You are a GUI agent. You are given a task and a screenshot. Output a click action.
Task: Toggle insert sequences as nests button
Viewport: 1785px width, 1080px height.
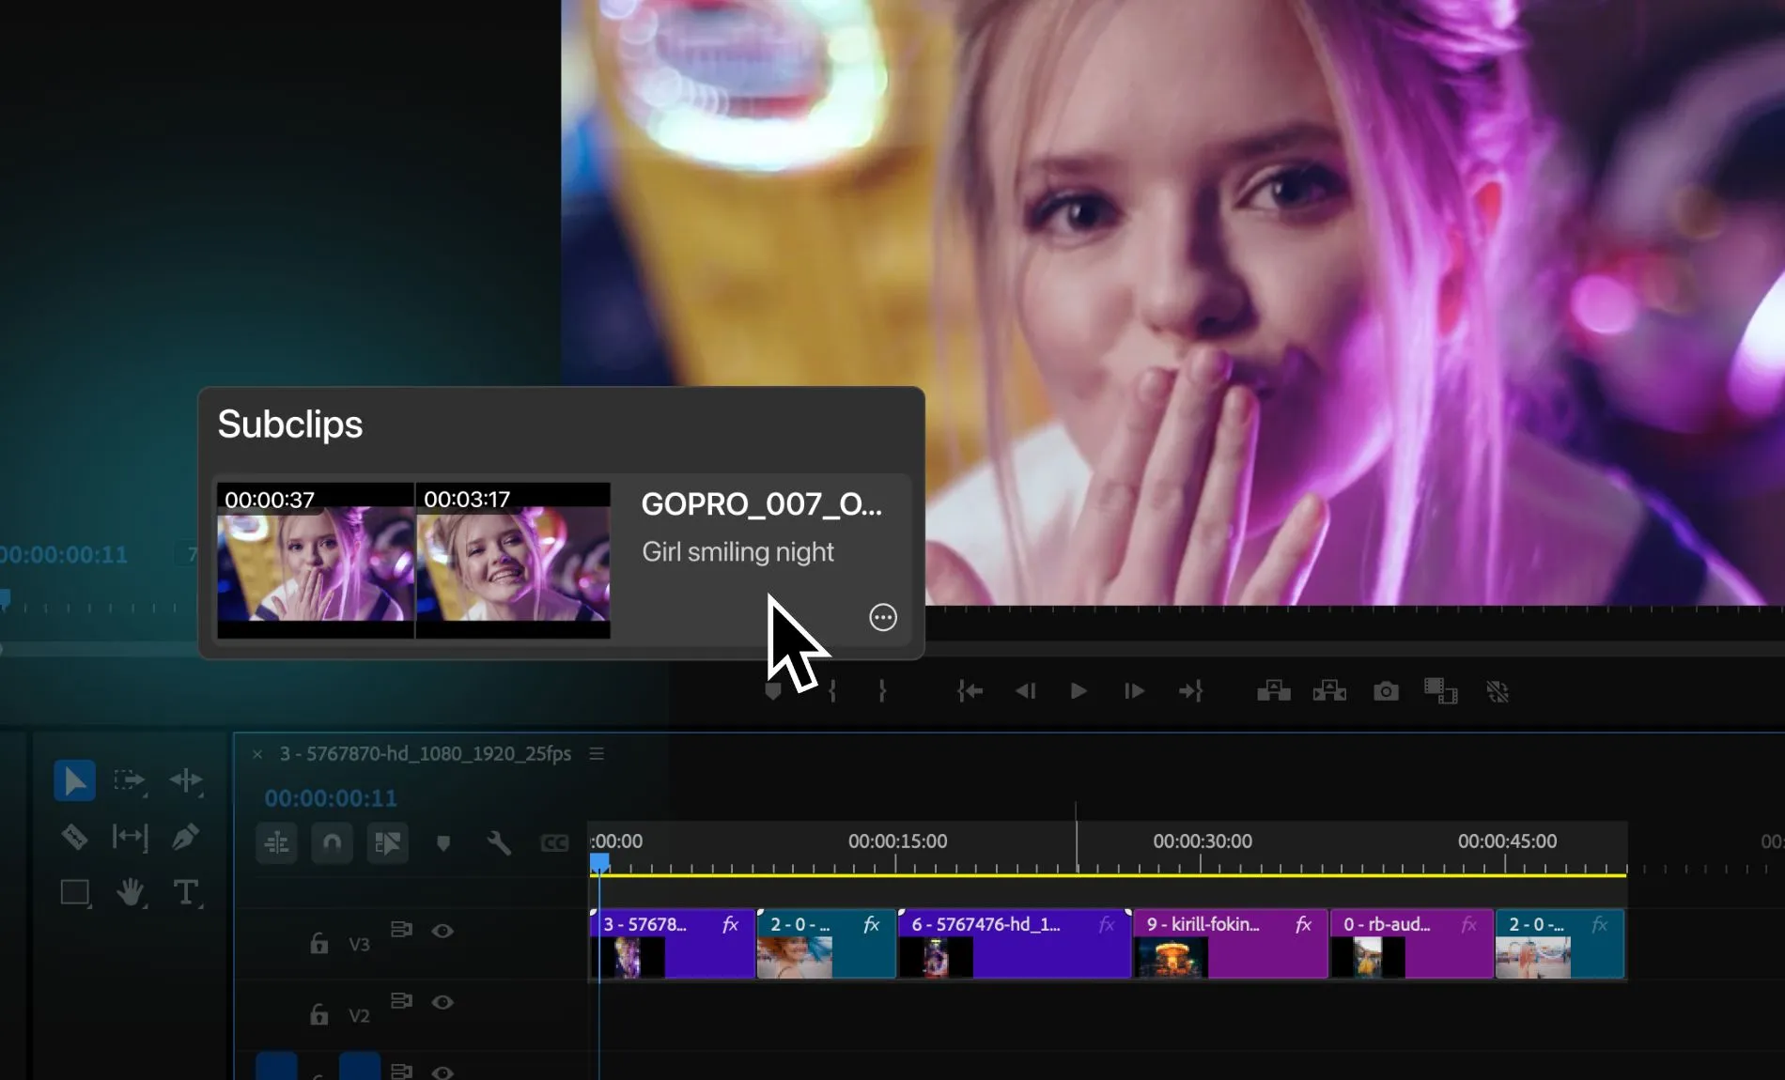tap(277, 842)
